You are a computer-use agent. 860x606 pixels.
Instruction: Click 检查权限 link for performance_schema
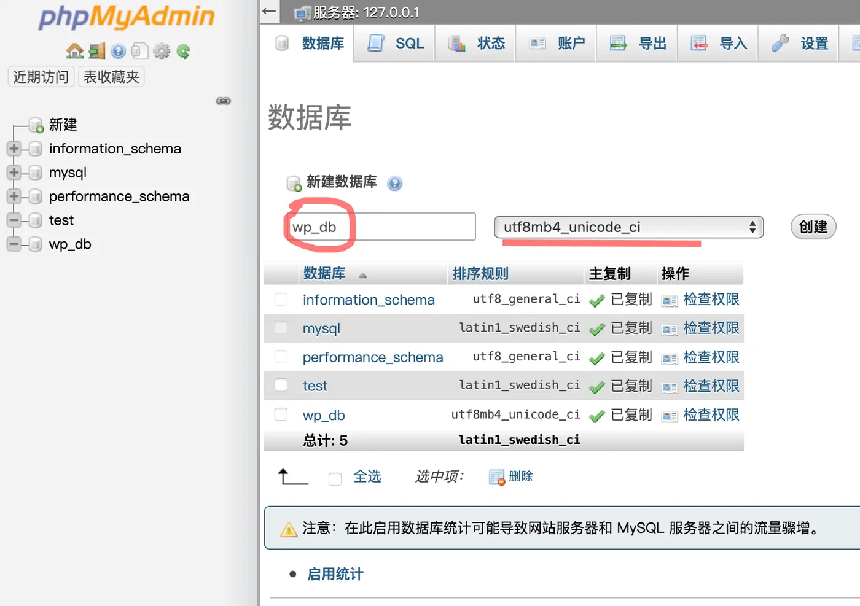[x=711, y=357]
